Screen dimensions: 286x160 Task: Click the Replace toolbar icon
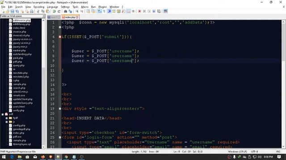tap(70, 11)
